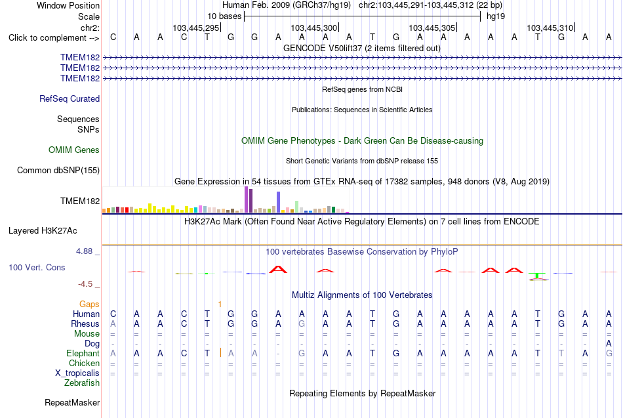This screenshot has width=623, height=418.
Task: Click the Scale label
Action: coord(89,16)
